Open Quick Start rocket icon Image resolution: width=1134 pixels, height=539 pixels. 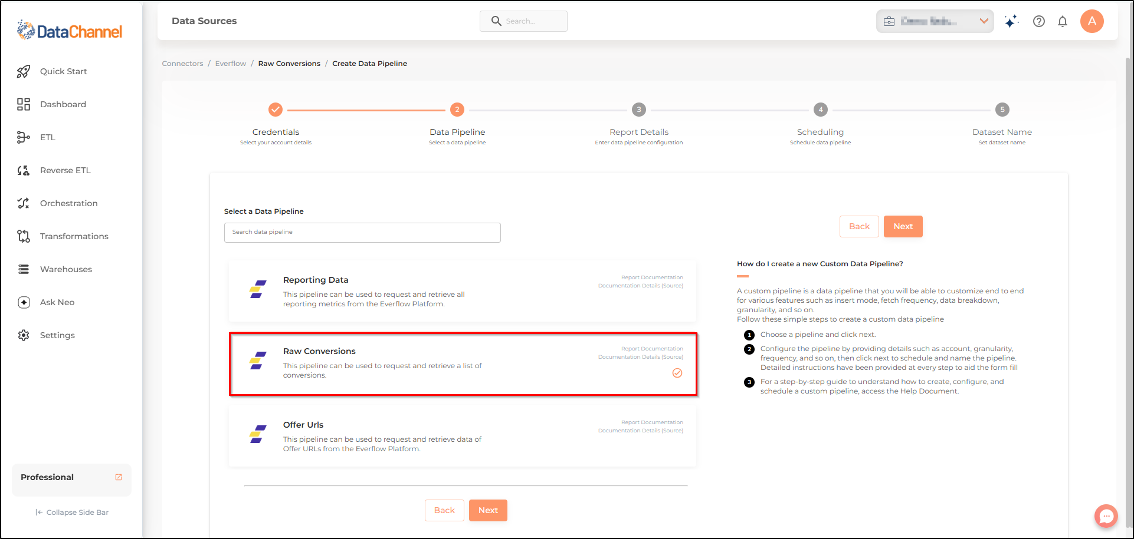pos(24,71)
